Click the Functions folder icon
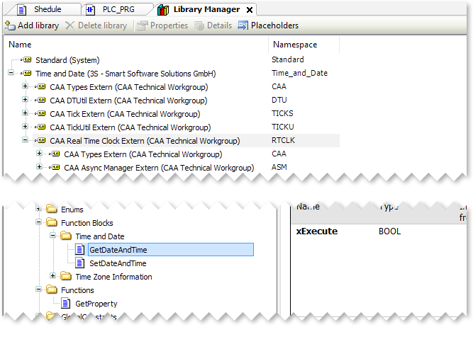This screenshot has height=344, width=473. (x=51, y=290)
